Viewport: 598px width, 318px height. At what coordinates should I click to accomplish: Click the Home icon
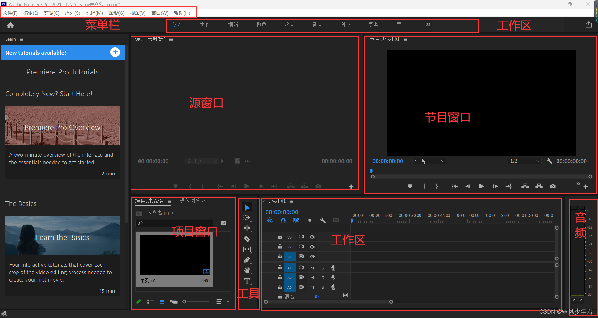[11, 25]
